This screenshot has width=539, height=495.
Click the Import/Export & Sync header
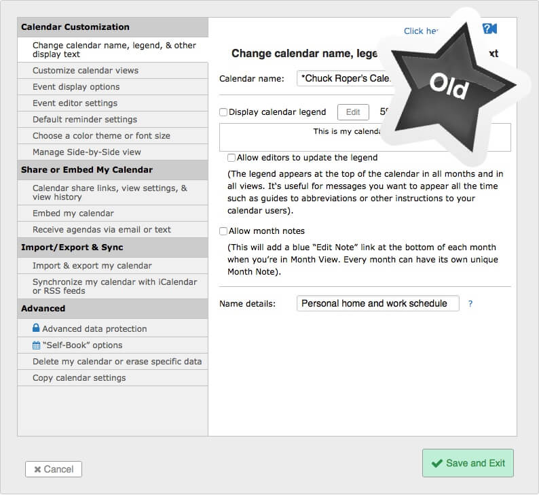coord(113,247)
